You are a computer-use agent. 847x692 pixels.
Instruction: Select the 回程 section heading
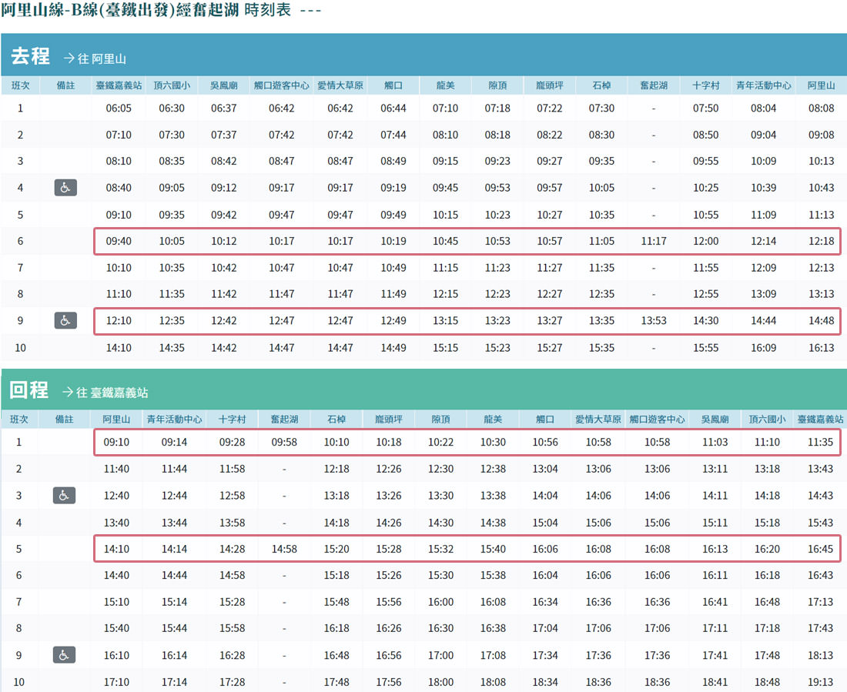pyautogui.click(x=28, y=390)
